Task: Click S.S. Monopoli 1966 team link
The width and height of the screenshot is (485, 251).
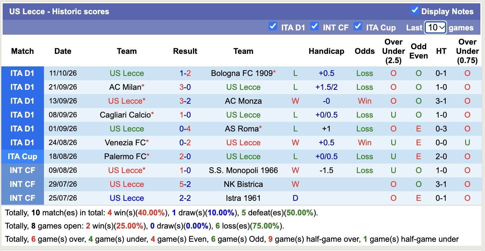Action: click(x=243, y=170)
